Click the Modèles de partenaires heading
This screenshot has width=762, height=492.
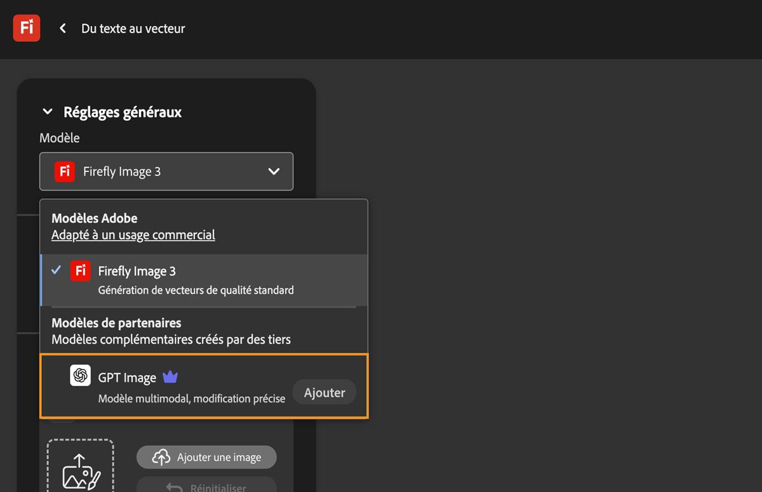116,323
